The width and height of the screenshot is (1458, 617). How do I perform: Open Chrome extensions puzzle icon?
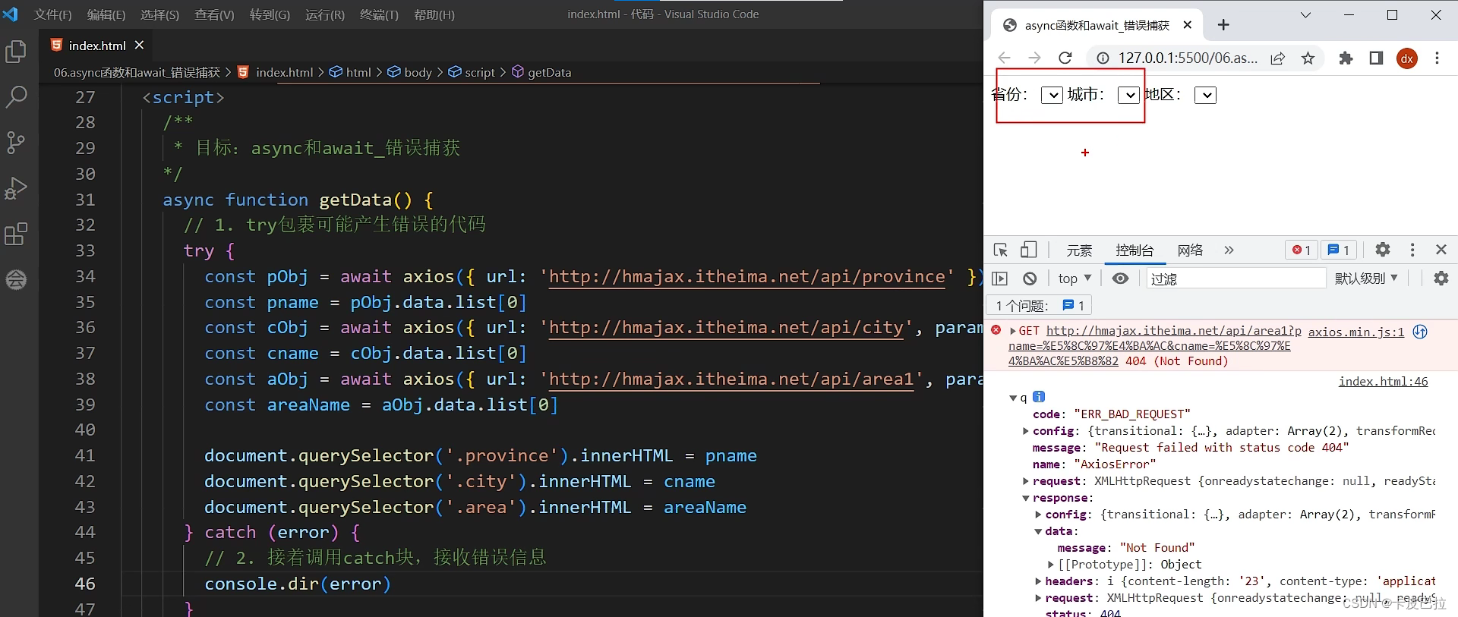click(x=1346, y=58)
